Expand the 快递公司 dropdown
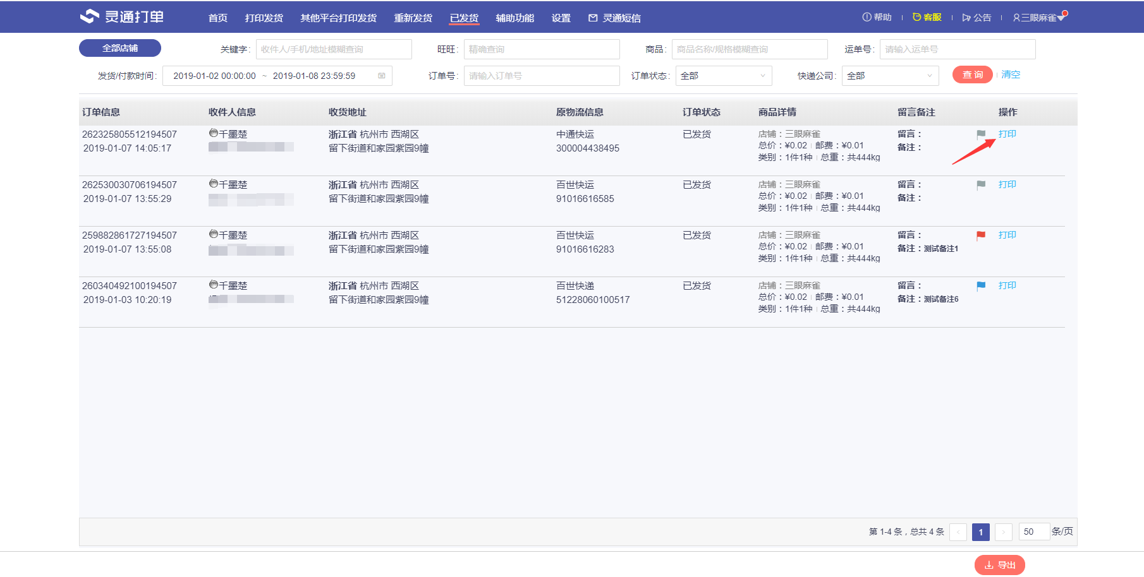This screenshot has height=577, width=1144. [890, 76]
